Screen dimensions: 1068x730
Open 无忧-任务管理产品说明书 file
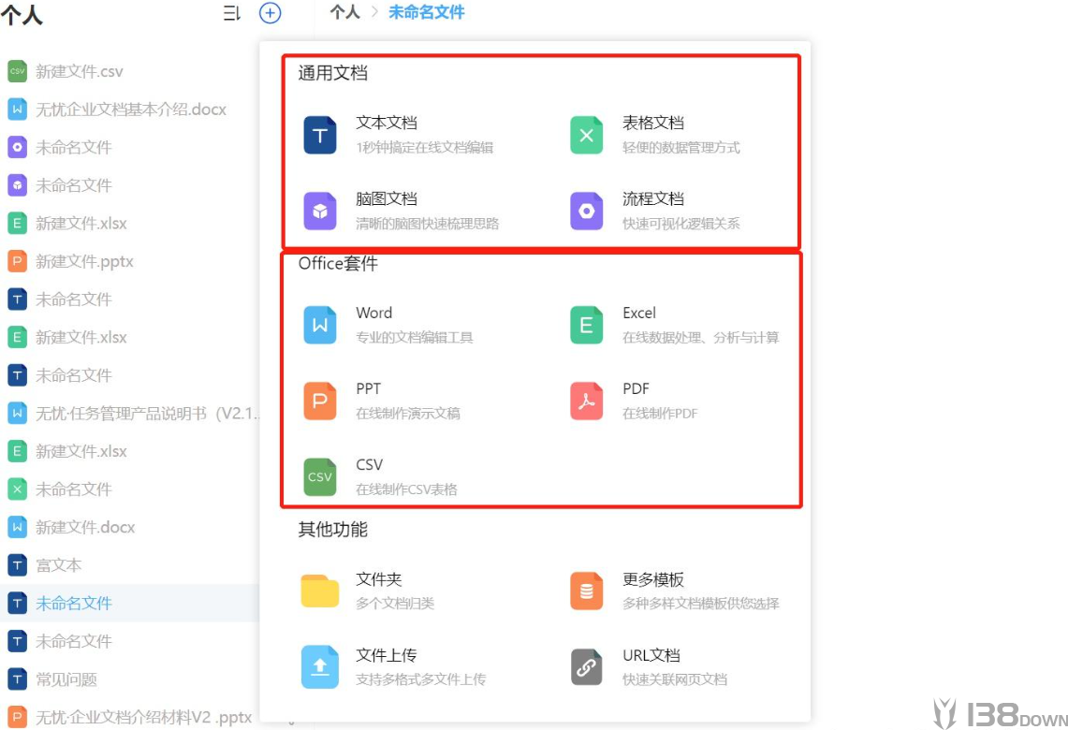point(147,414)
